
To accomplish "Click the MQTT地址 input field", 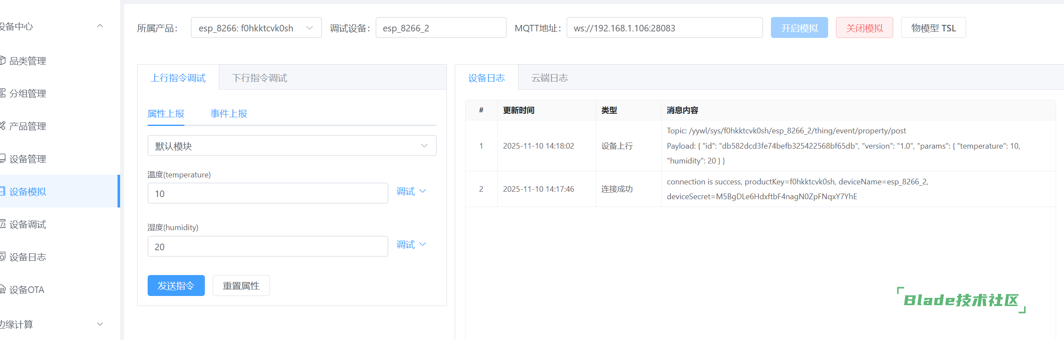I will click(x=664, y=28).
